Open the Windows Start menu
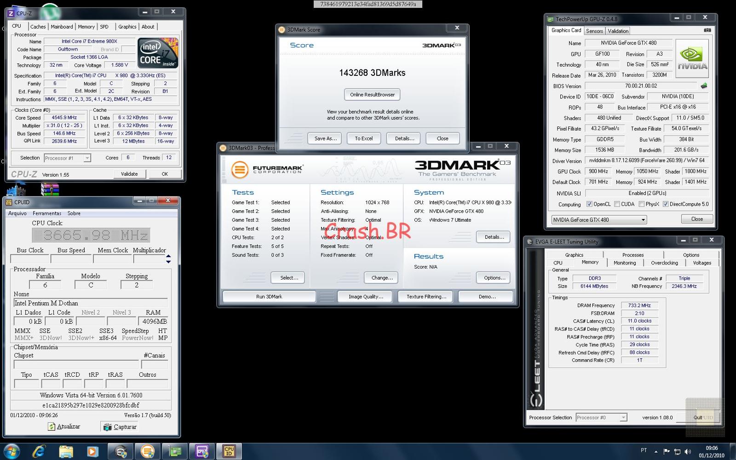Viewport: 736px width, 460px height. tap(11, 451)
